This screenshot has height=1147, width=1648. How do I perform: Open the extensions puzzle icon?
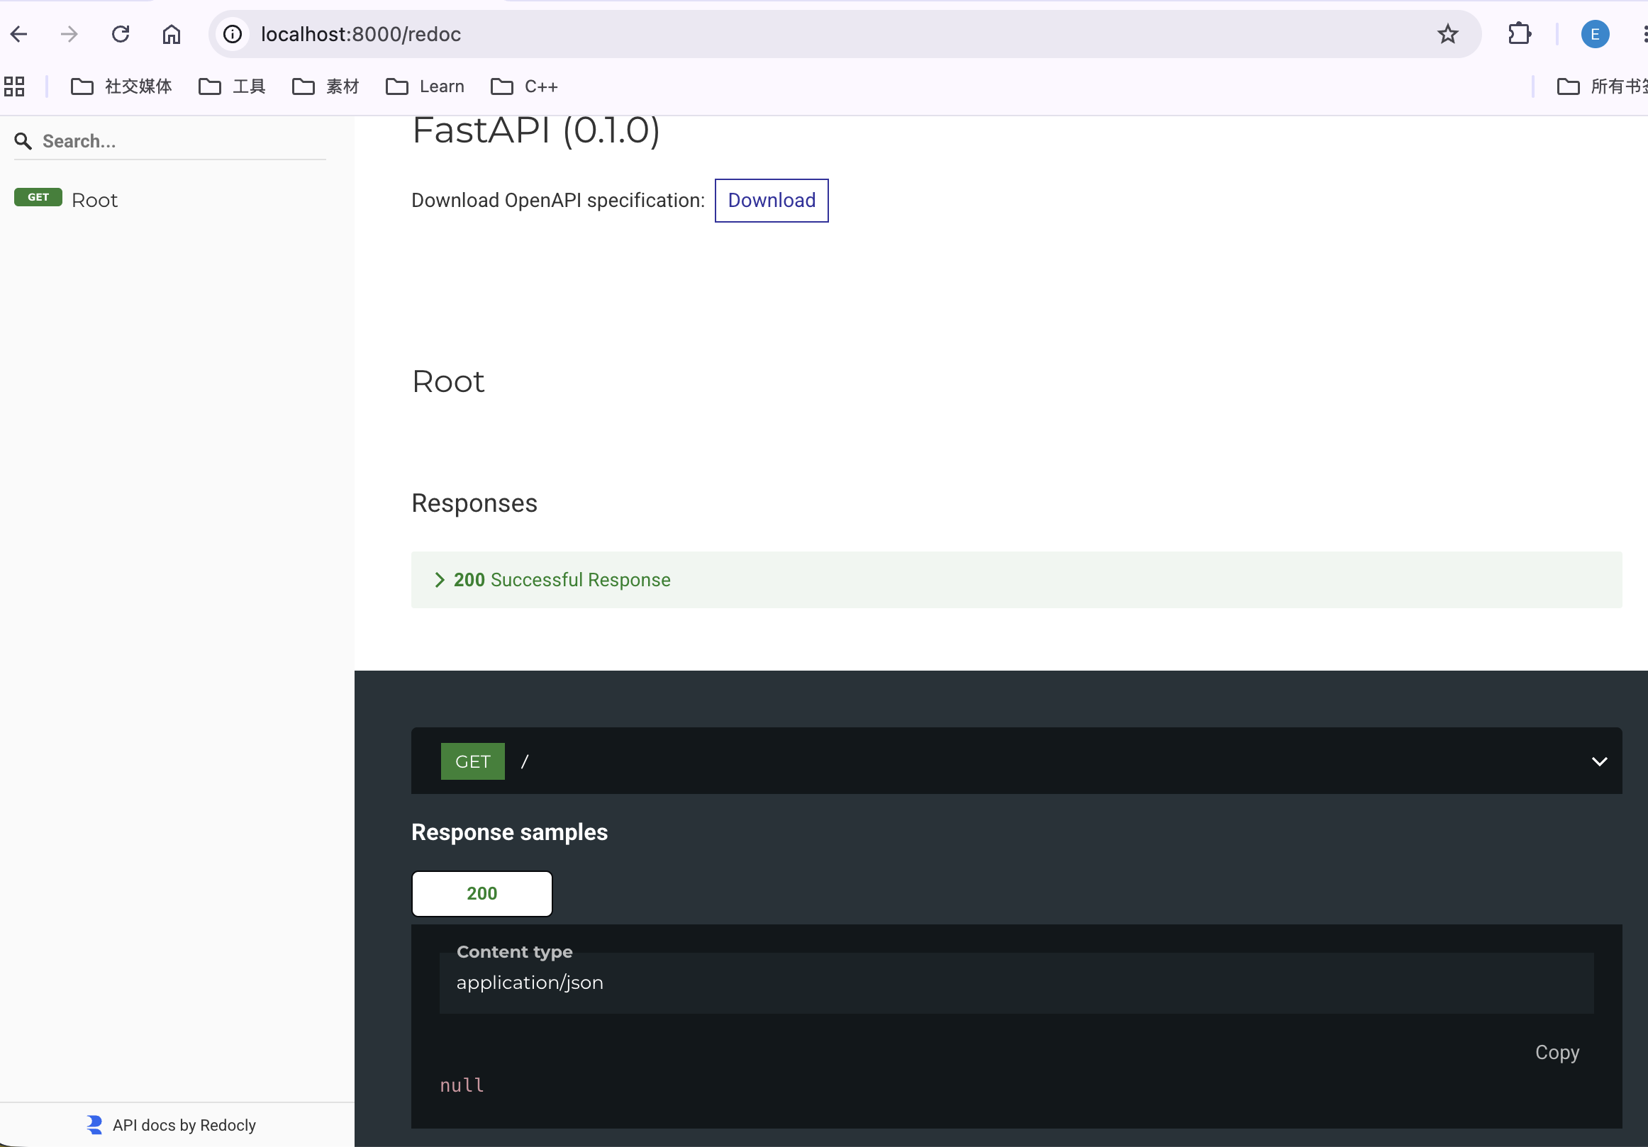tap(1519, 34)
